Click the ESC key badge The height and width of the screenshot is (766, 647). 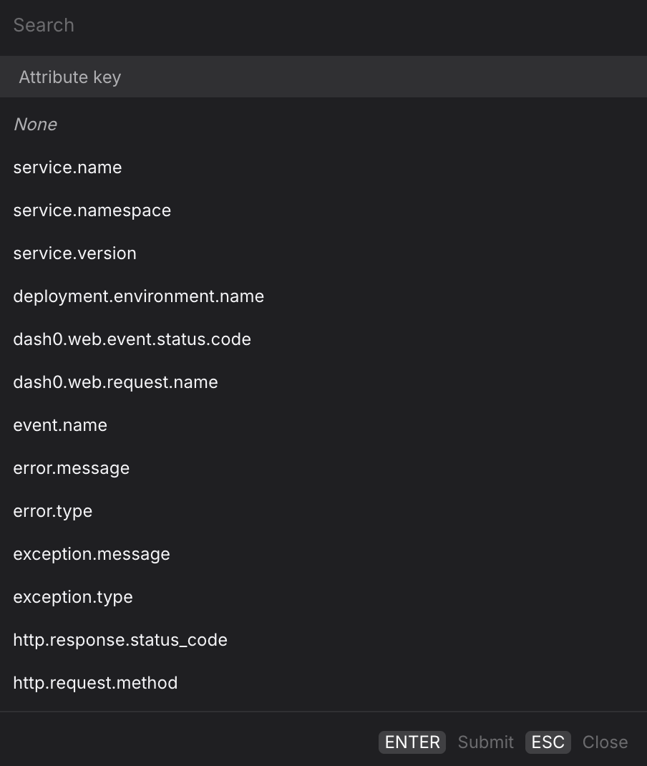[548, 742]
